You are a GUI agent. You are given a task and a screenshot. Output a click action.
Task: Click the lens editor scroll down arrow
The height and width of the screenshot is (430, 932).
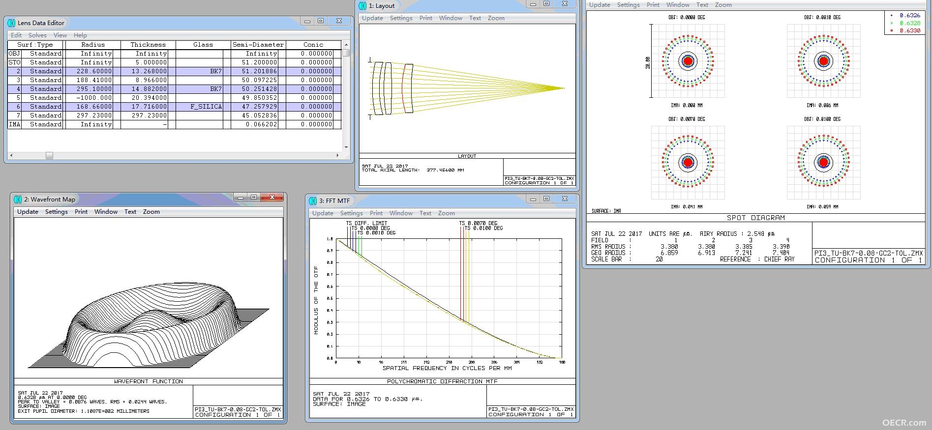pyautogui.click(x=346, y=147)
